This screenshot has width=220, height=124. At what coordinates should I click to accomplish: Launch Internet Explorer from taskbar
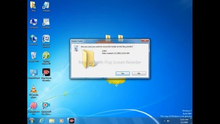[42, 121]
